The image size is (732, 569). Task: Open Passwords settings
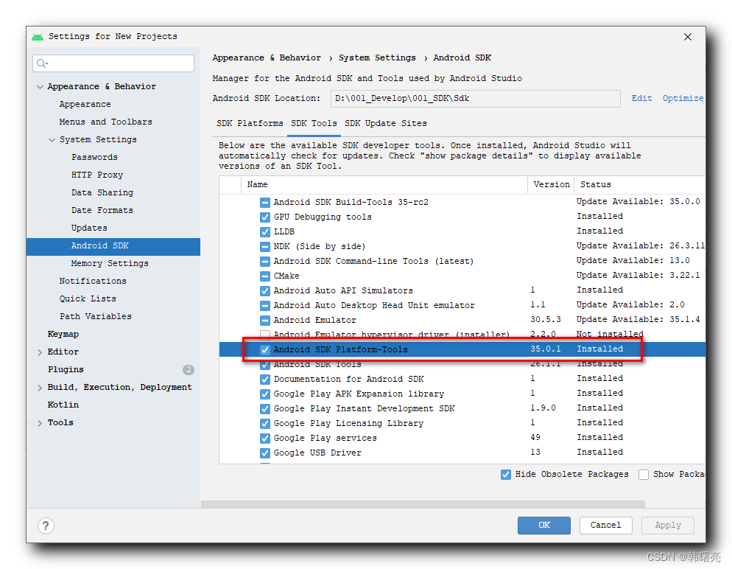[x=94, y=158]
